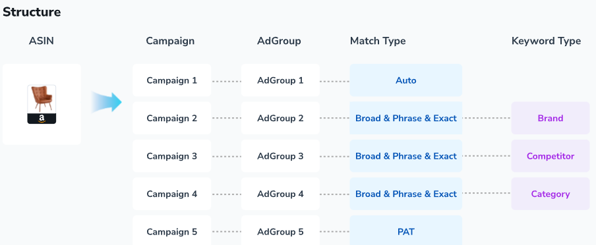Viewport: 596px width, 245px height.
Task: Choose the AdGroup 5 box
Action: (280, 231)
